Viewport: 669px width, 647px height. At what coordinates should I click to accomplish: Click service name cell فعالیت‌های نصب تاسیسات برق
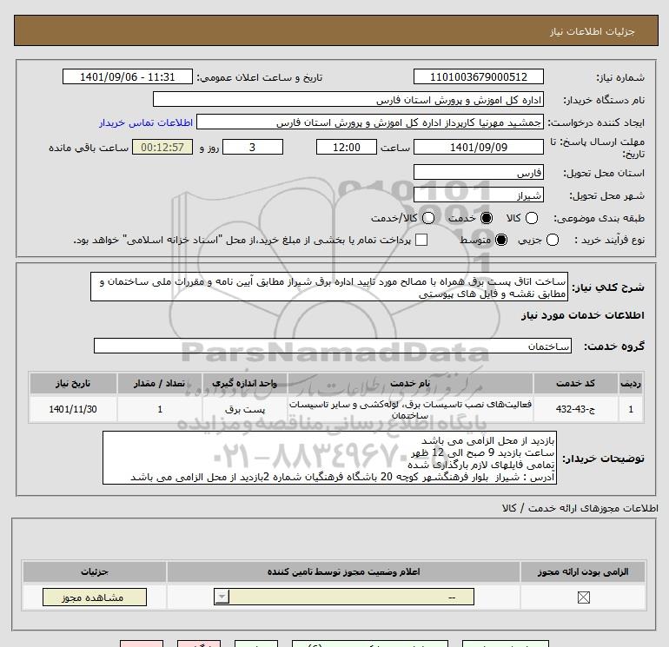(x=410, y=409)
